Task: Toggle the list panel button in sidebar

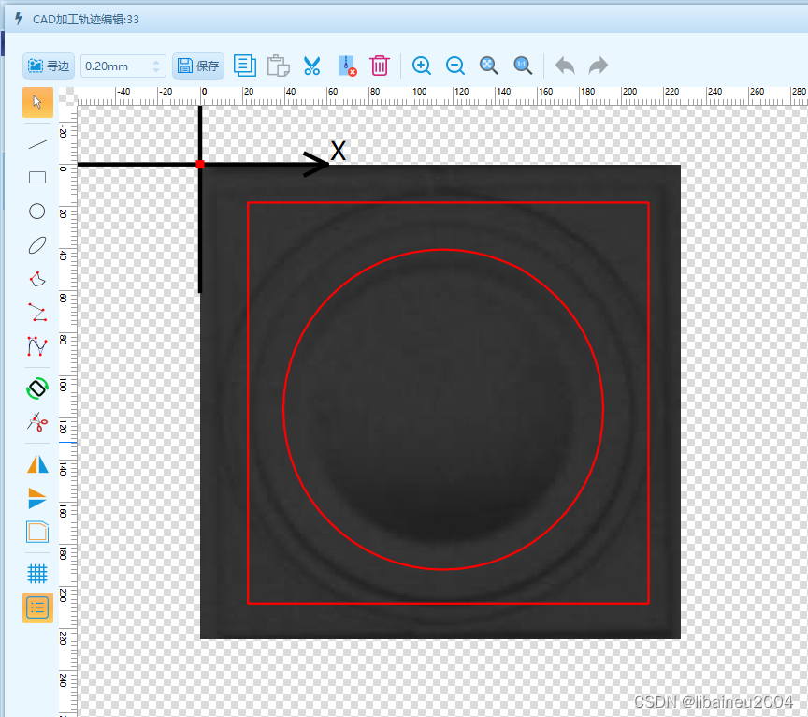Action: point(37,607)
